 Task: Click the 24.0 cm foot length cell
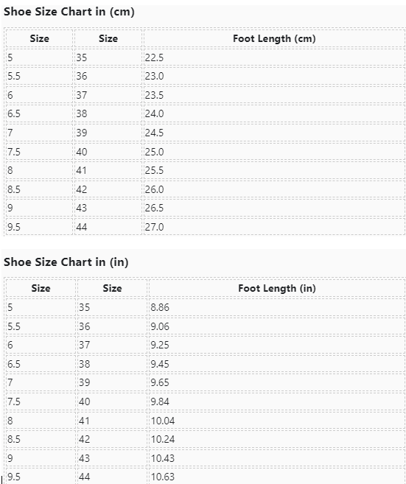[x=274, y=114]
